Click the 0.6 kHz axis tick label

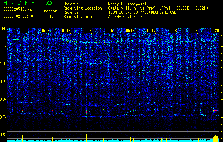[3, 135]
